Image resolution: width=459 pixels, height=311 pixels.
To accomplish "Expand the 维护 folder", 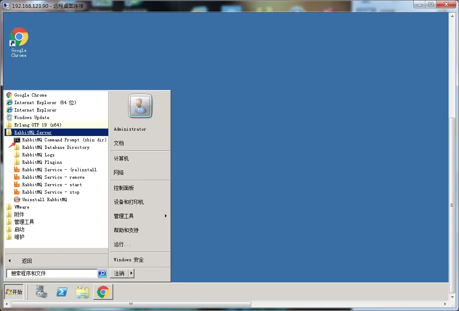I will pyautogui.click(x=57, y=237).
